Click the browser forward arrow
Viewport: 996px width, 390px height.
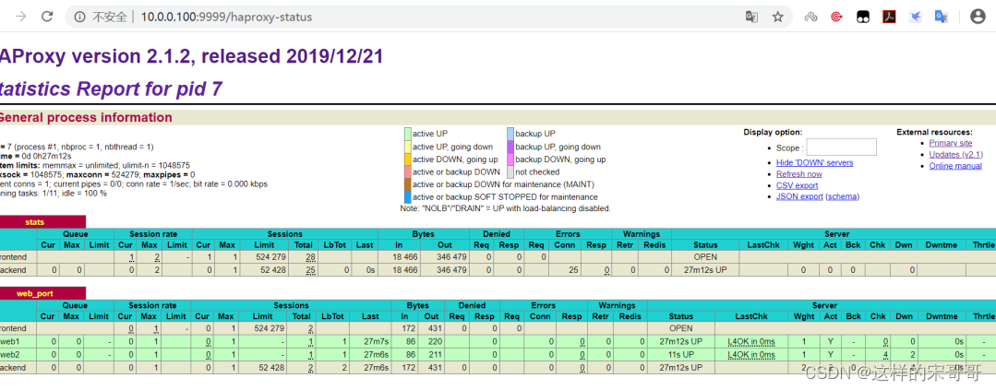click(21, 18)
